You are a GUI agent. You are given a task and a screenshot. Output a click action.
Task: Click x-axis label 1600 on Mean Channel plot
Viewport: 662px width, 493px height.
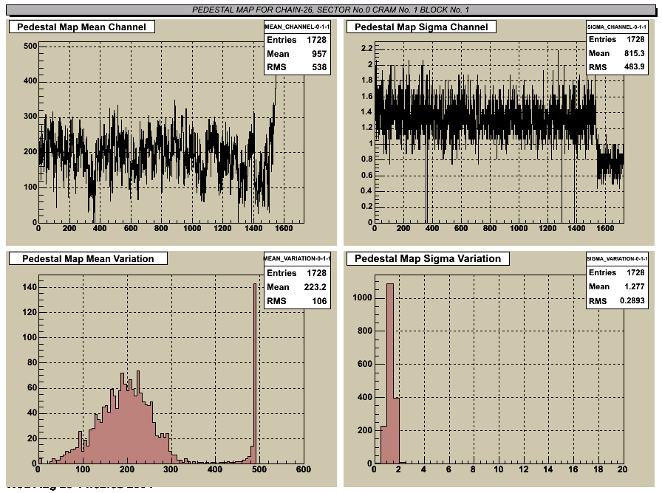point(284,228)
